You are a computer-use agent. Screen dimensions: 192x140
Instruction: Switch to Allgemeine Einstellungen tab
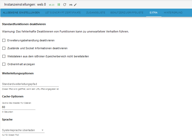pyautogui.click(x=21, y=13)
